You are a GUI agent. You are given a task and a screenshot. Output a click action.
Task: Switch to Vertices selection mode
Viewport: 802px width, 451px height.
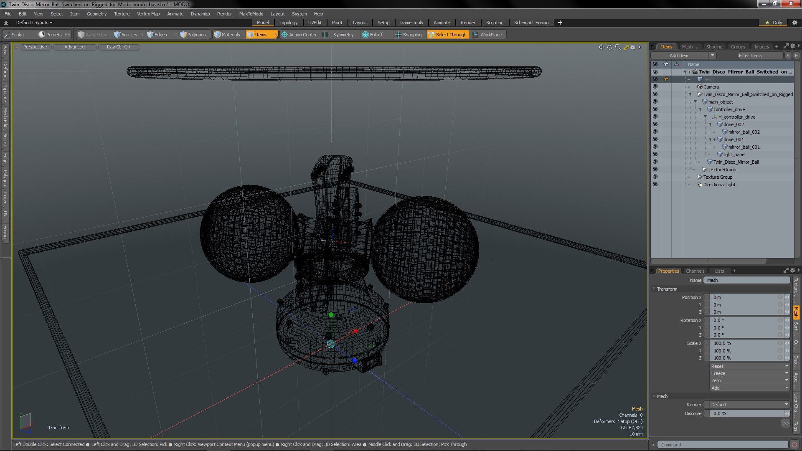click(129, 35)
